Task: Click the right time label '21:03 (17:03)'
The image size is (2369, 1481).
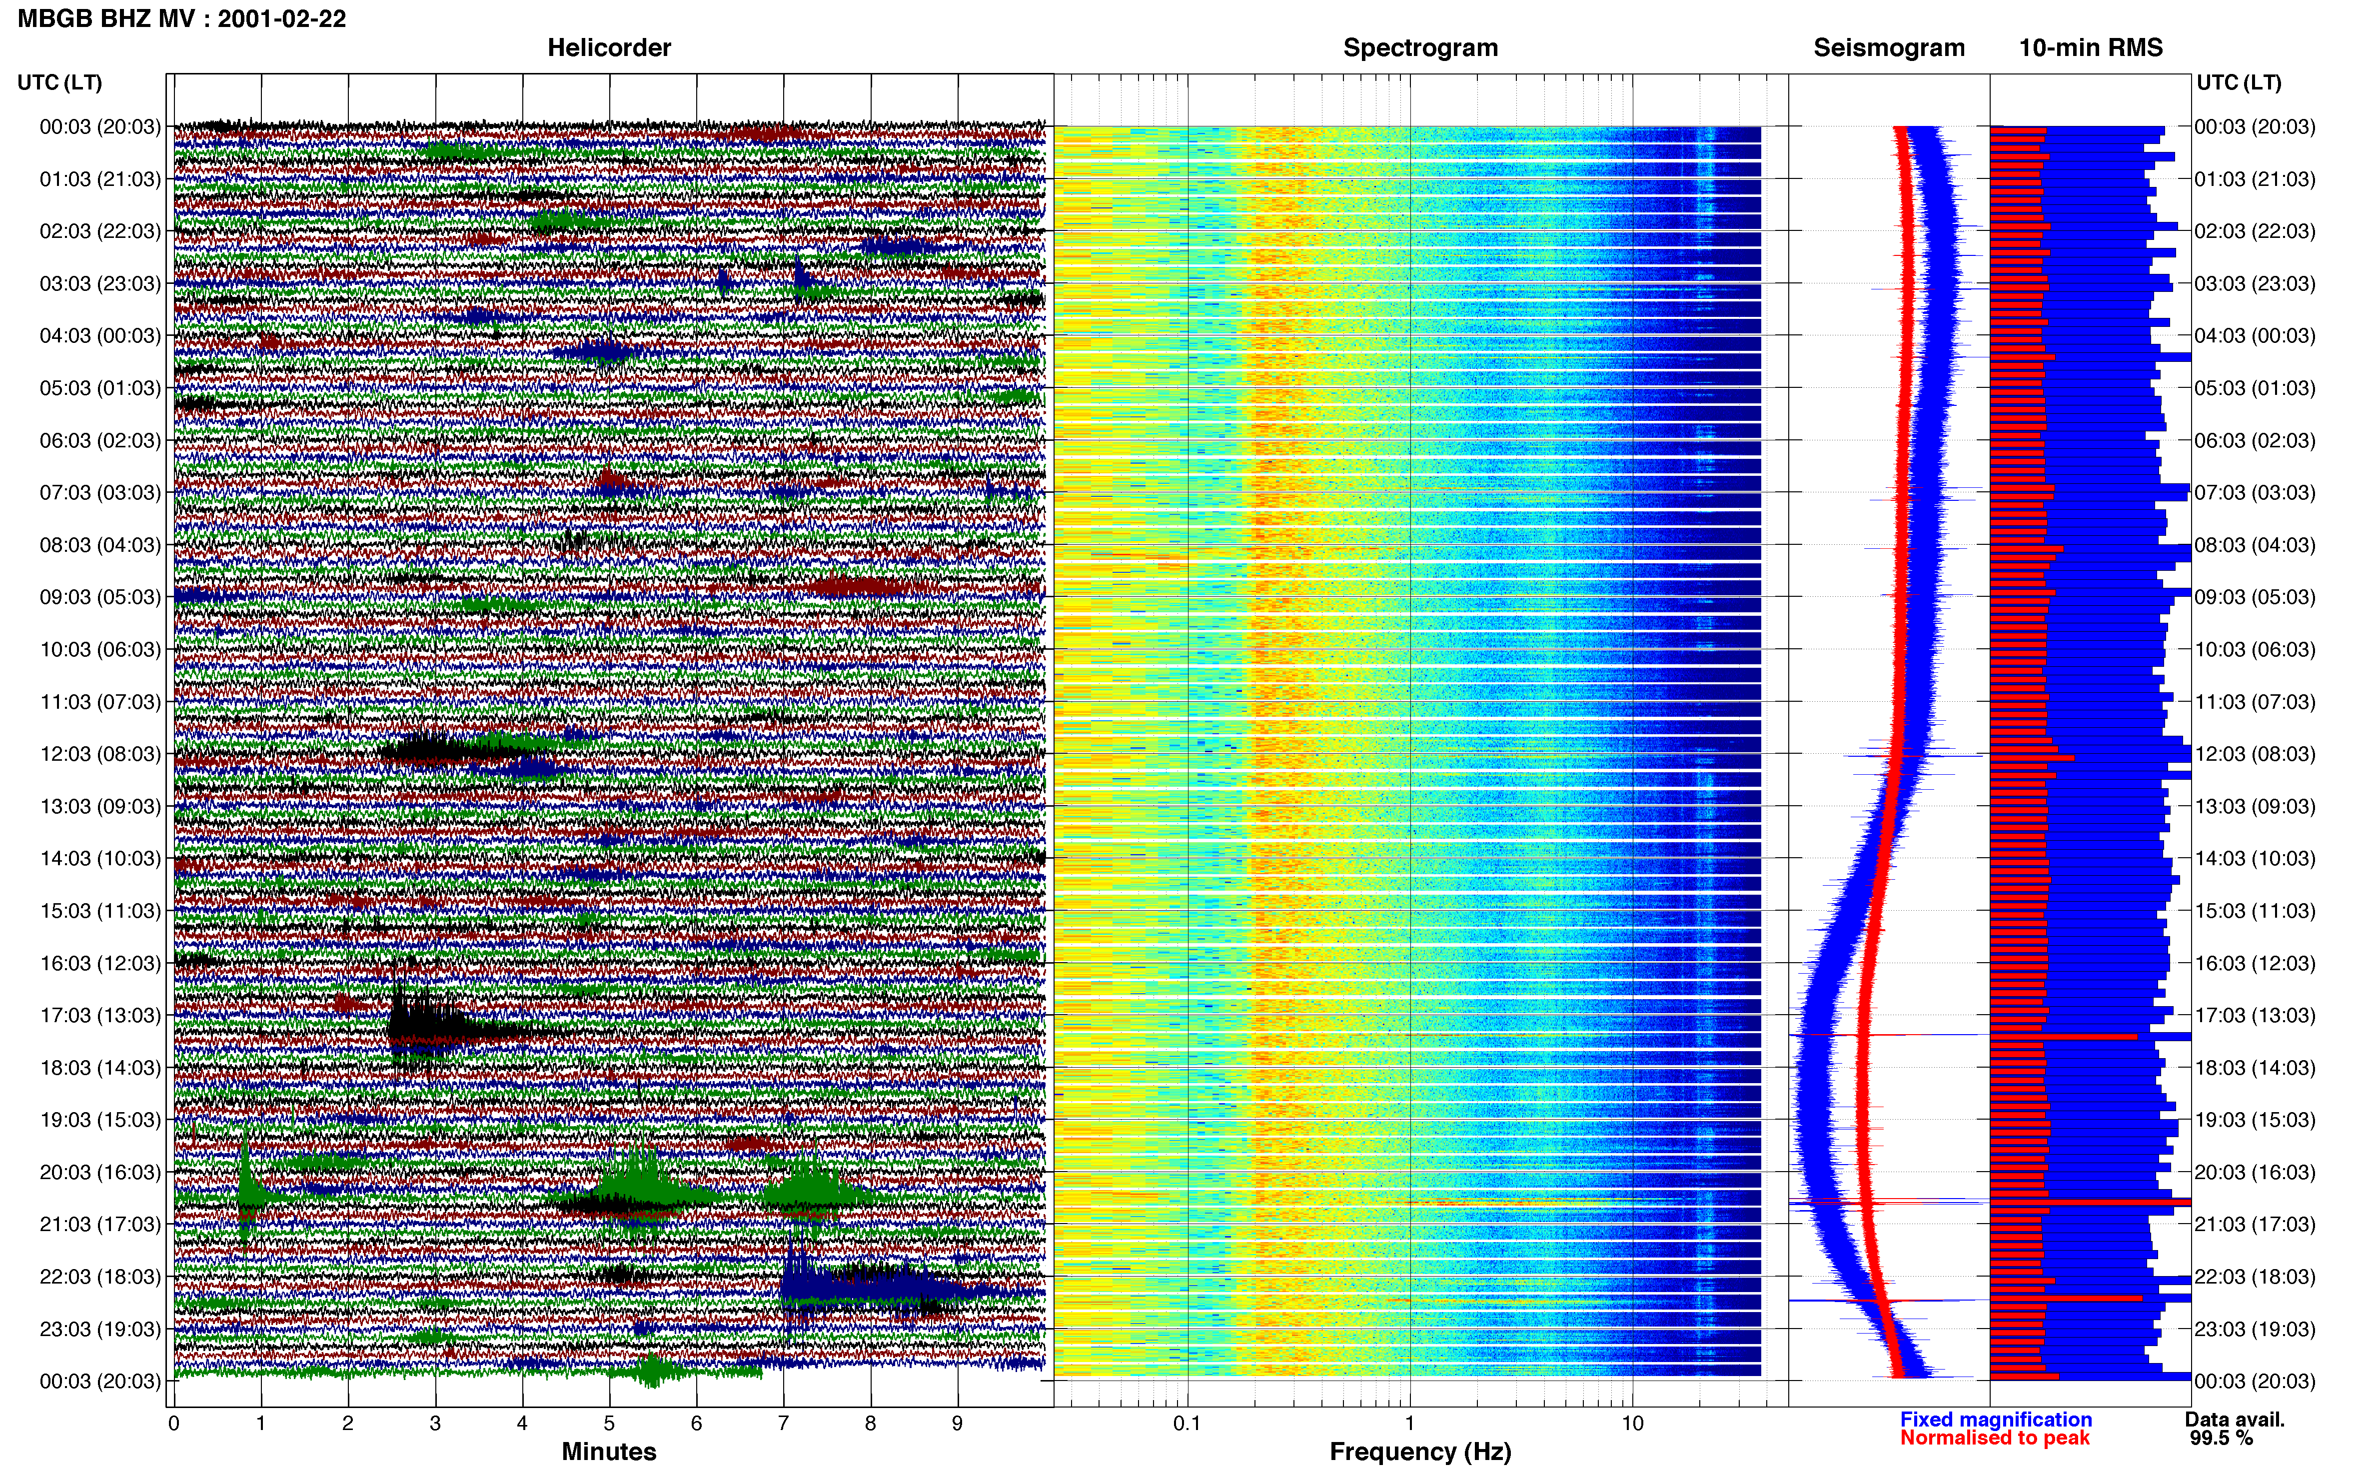Action: [2255, 1225]
